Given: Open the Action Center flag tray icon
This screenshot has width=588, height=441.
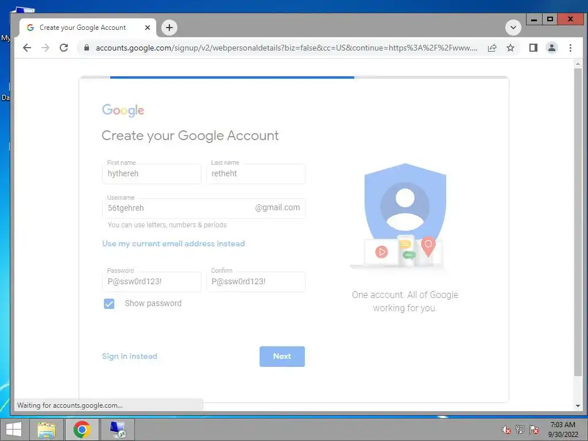Looking at the screenshot, I should coord(534,430).
